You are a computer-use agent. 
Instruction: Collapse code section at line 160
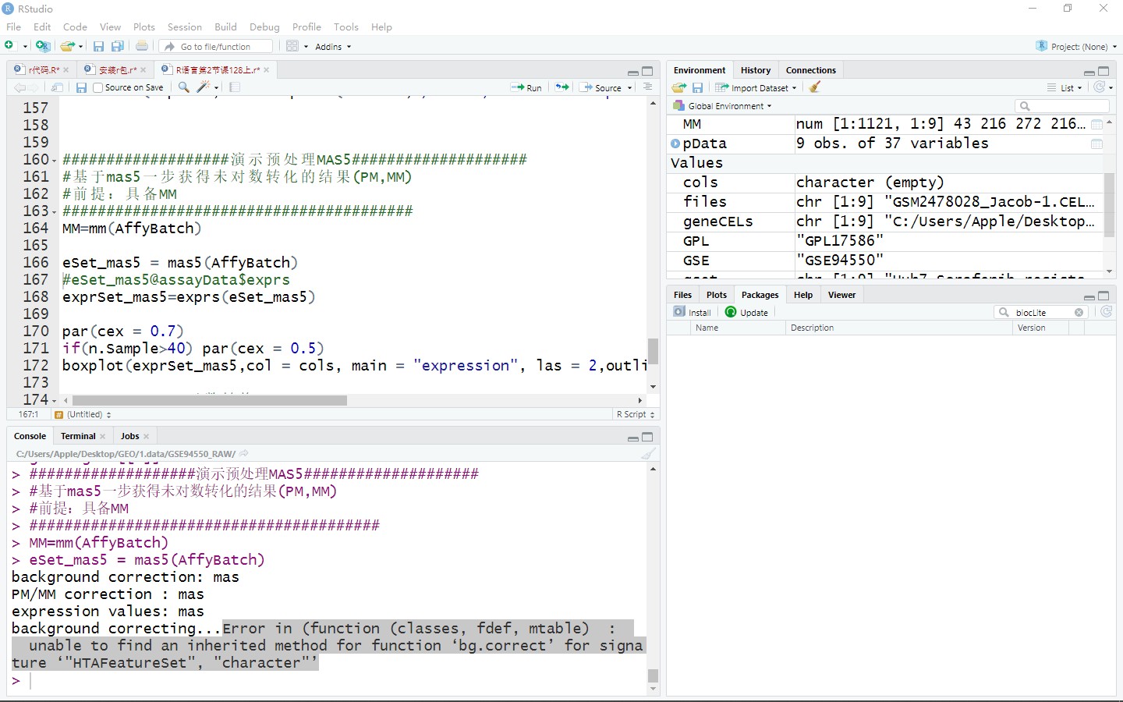55,160
